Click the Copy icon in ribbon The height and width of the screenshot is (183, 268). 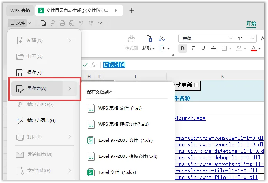tap(162, 48)
